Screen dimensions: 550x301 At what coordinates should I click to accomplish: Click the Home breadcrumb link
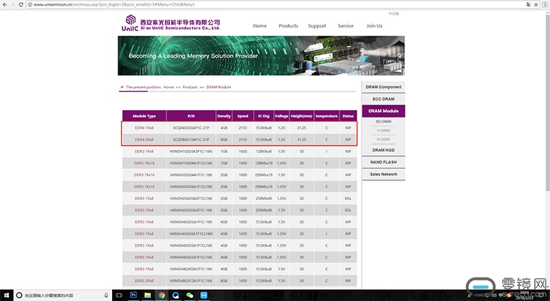point(168,87)
